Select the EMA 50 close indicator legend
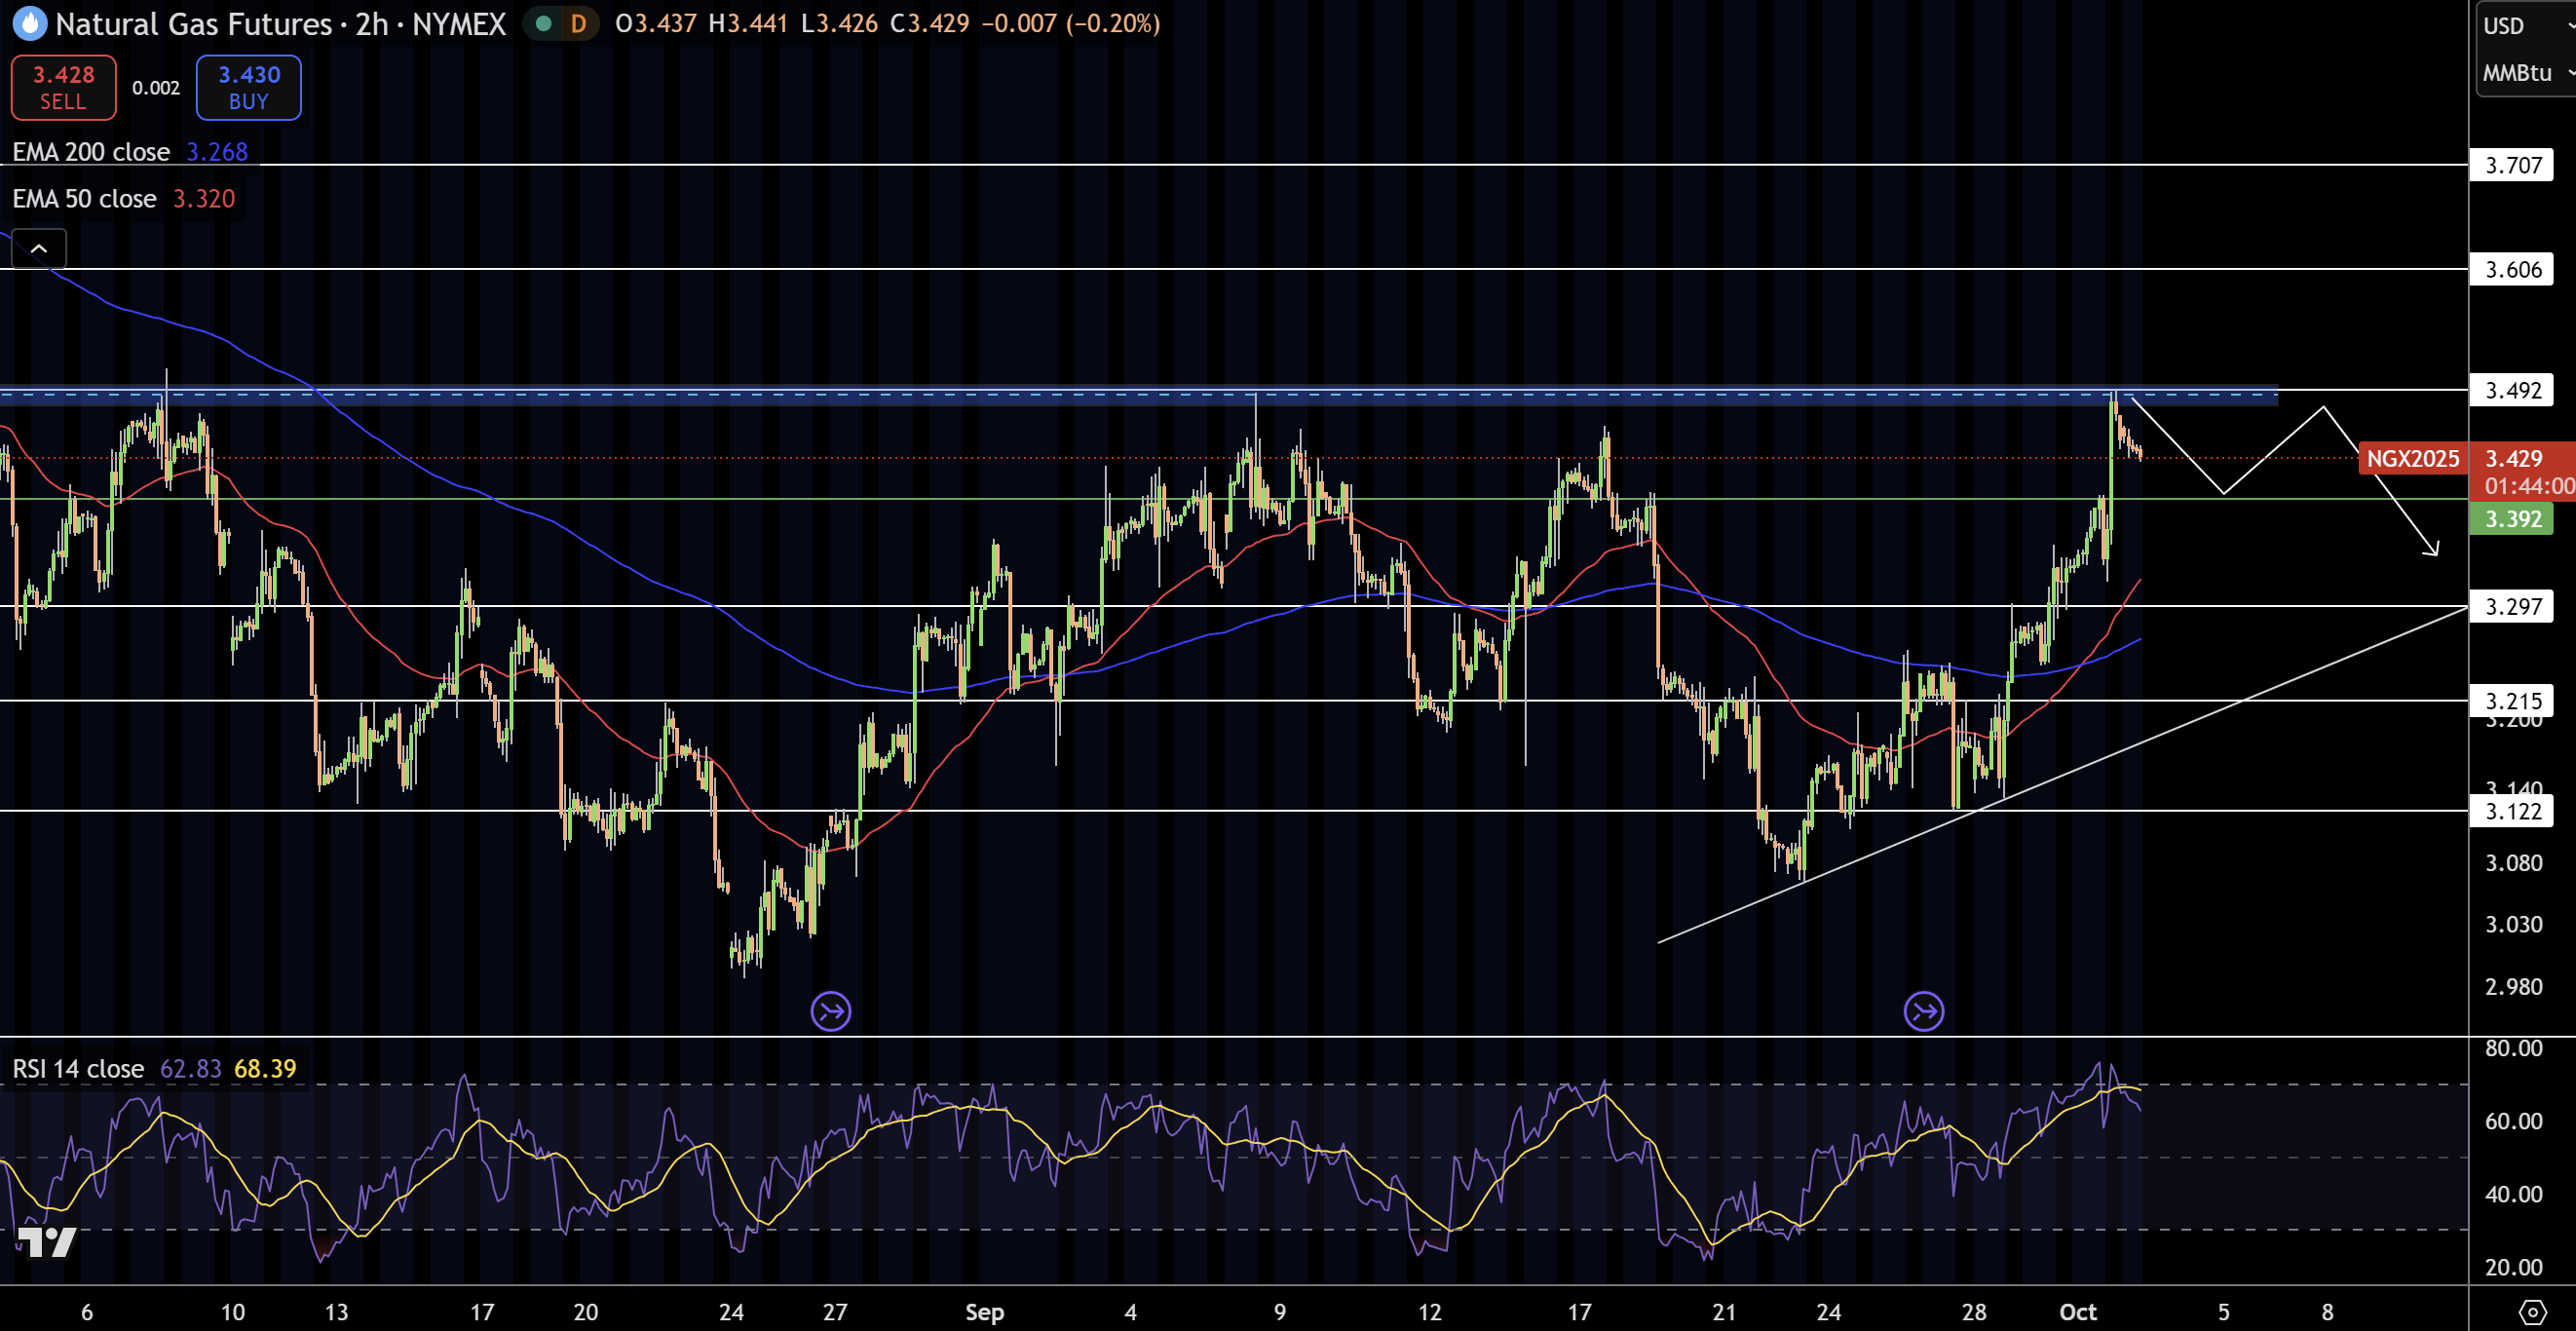The width and height of the screenshot is (2576, 1331). (x=85, y=199)
